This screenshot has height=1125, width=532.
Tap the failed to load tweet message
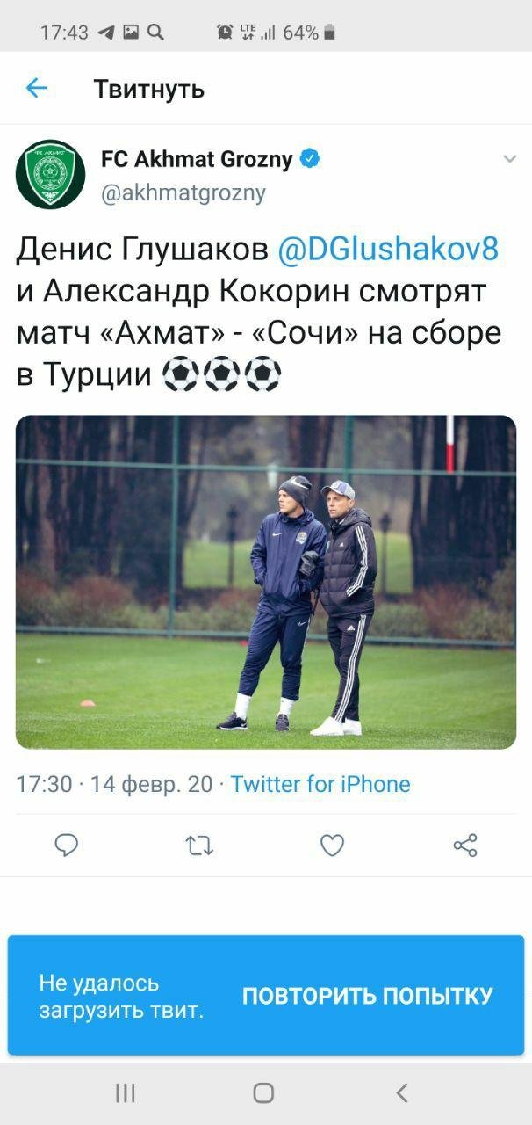(121, 997)
